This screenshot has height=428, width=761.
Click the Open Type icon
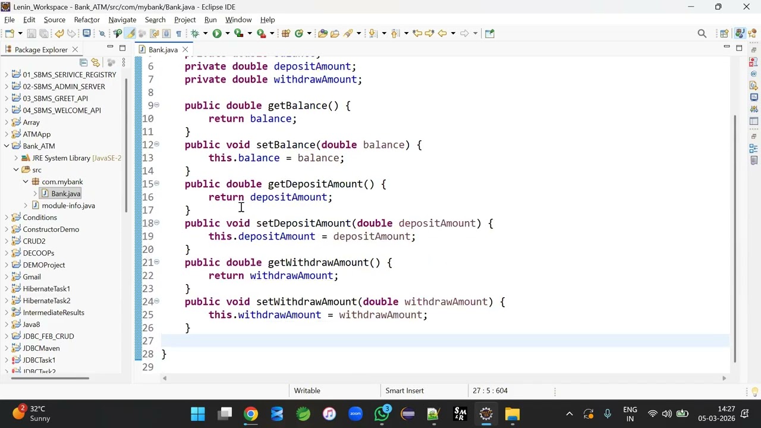(322, 33)
